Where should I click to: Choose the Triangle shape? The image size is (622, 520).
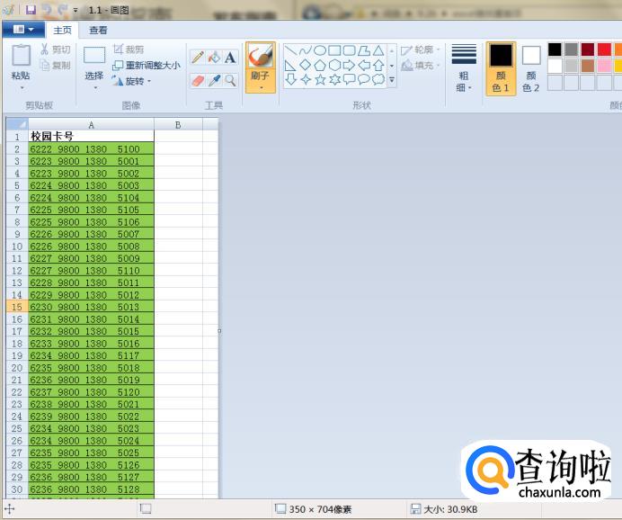[x=378, y=50]
